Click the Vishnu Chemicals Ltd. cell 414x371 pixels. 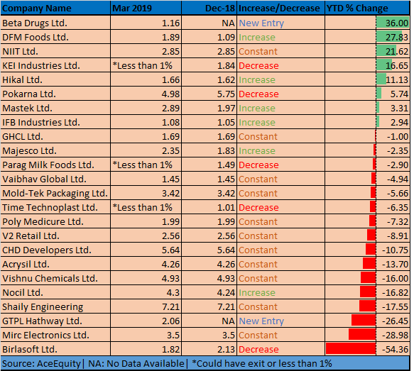click(x=55, y=279)
